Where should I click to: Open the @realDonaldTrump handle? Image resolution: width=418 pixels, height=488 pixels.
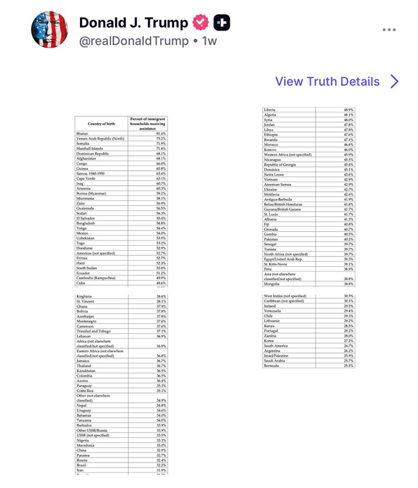pos(133,41)
